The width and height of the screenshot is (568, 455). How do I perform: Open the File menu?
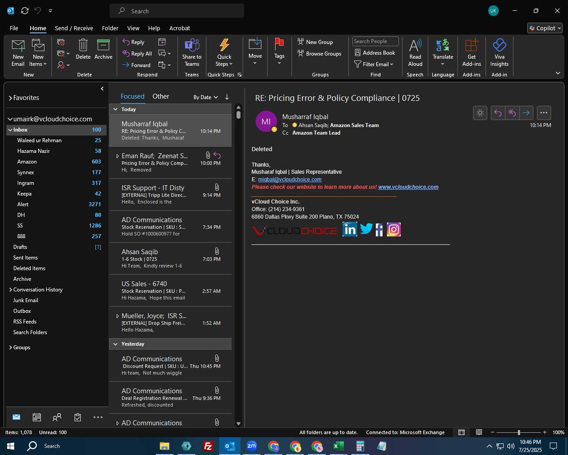[14, 28]
